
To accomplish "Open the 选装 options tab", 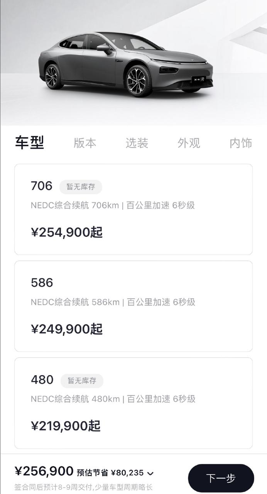I will pos(137,143).
